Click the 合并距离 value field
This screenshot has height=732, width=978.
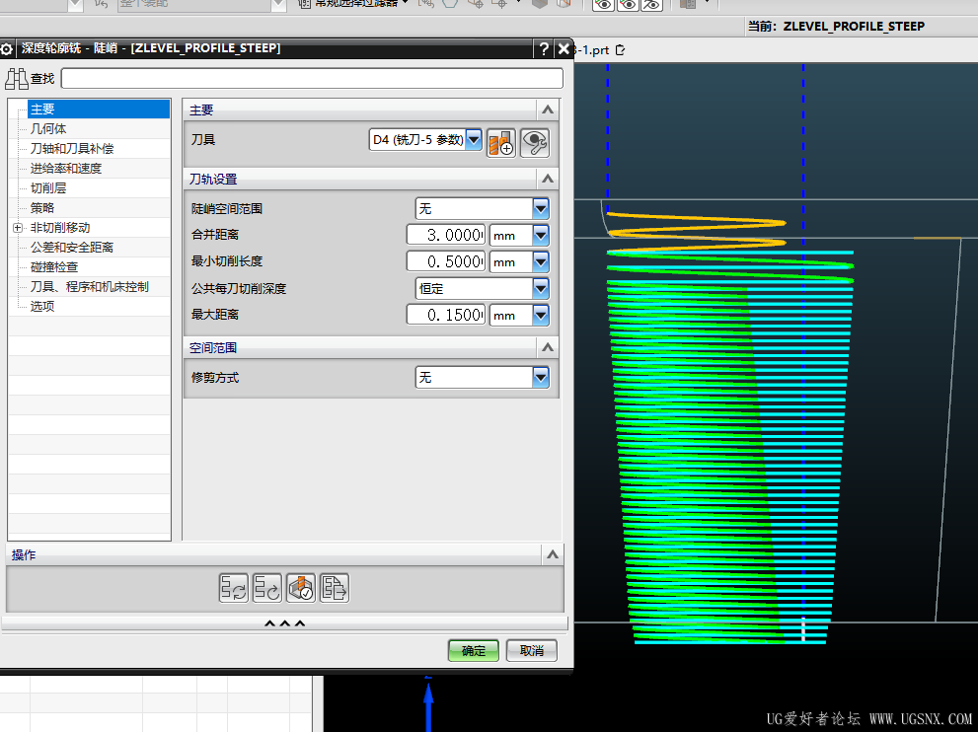446,236
